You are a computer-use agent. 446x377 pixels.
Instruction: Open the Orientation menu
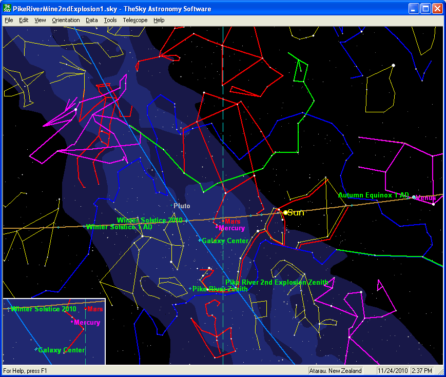pos(66,20)
